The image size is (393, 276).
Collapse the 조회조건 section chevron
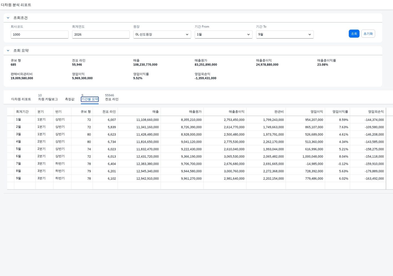tap(8, 18)
